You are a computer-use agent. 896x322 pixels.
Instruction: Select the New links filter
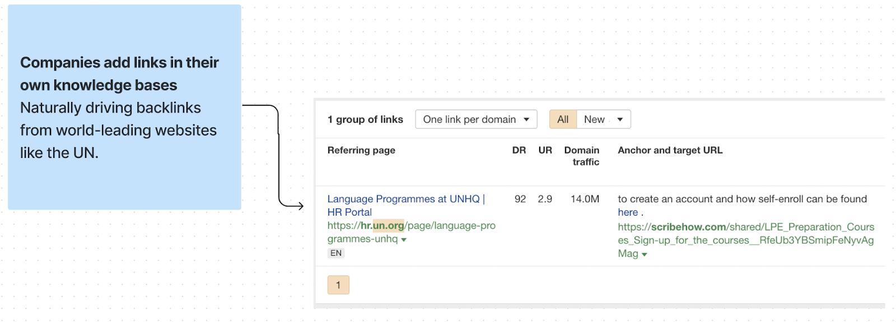[x=594, y=119]
